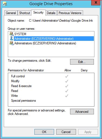Click the SYSTEM group icon

[x=12, y=34]
